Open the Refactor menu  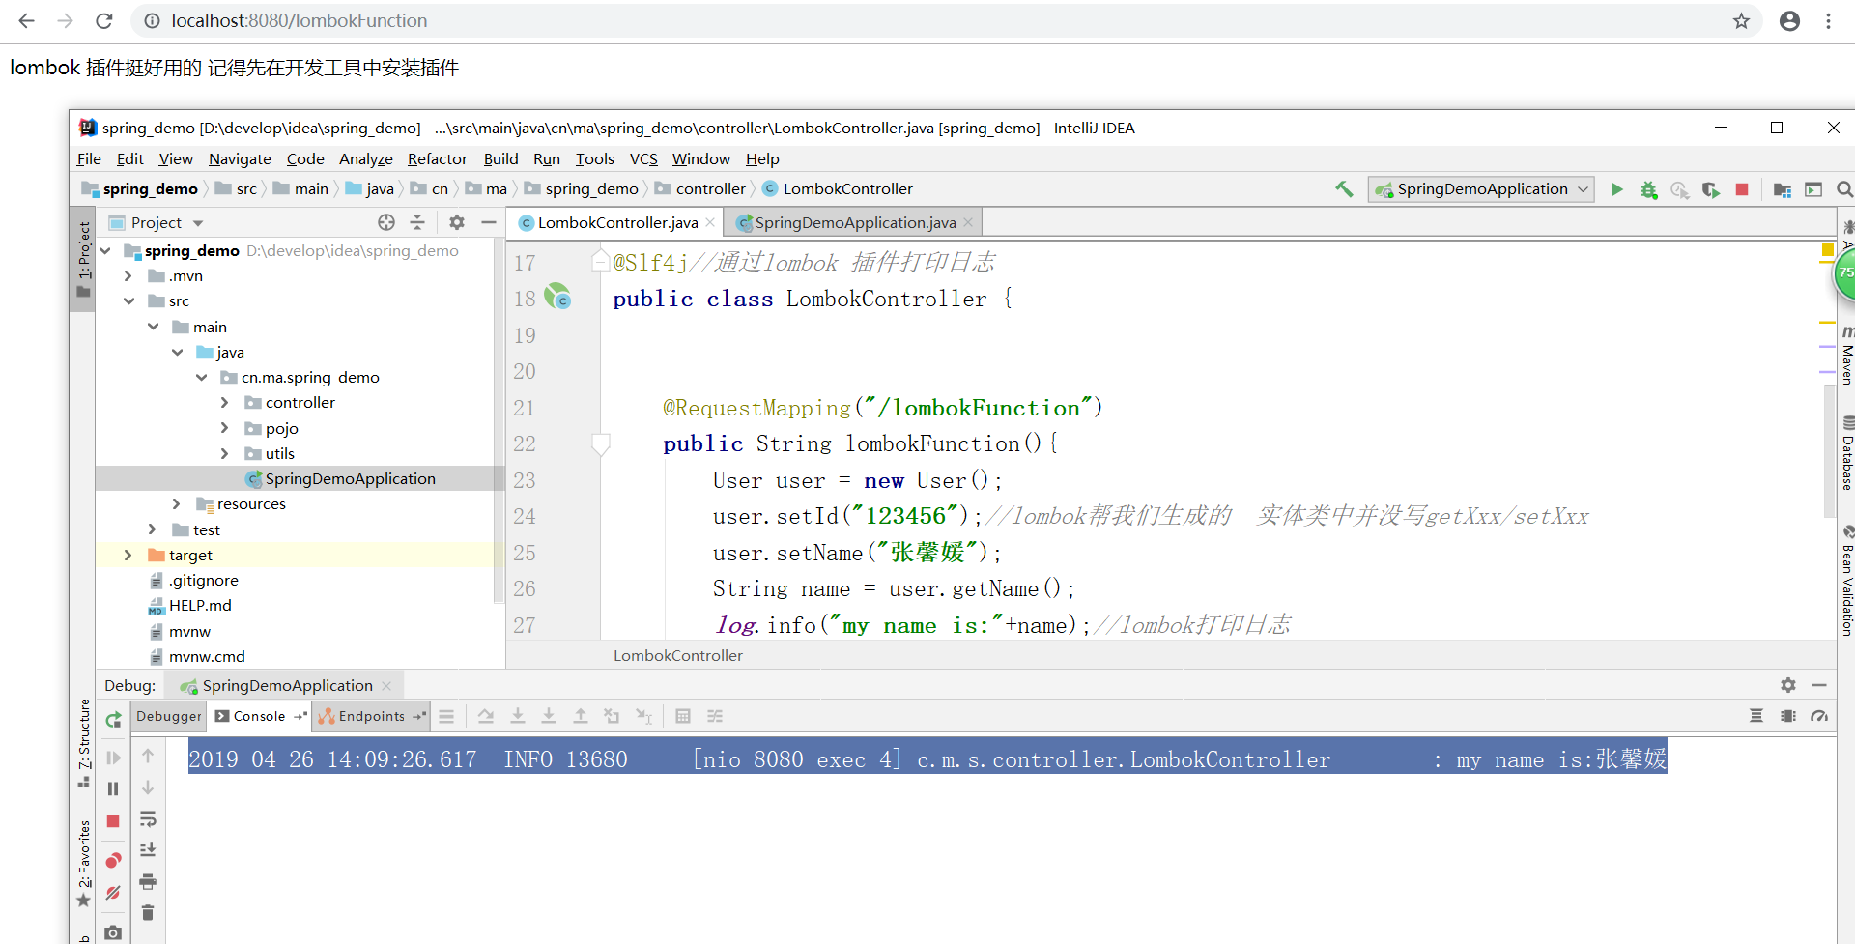click(437, 158)
